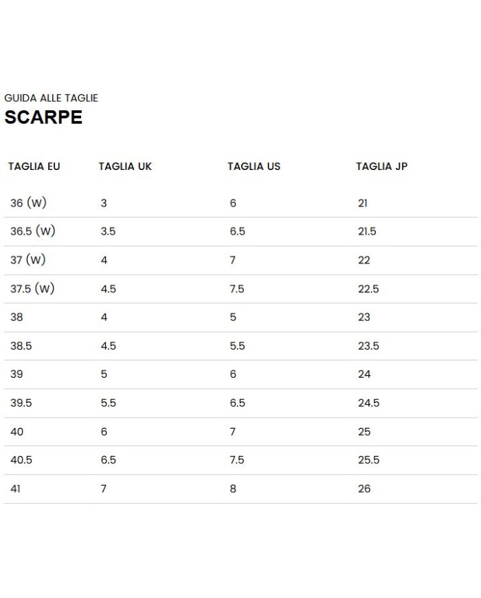Click EU size 40.5 in the table
Image resolution: width=481 pixels, height=598 pixels.
pos(21,460)
